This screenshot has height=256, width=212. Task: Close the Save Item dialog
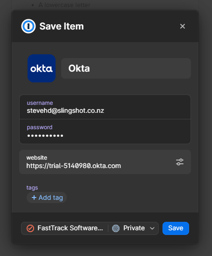(x=183, y=26)
